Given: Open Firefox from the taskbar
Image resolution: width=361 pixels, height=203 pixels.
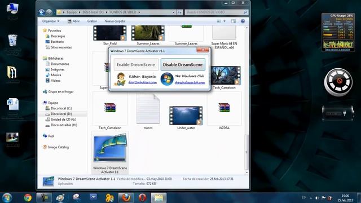Looking at the screenshot, I should click(x=126, y=198).
